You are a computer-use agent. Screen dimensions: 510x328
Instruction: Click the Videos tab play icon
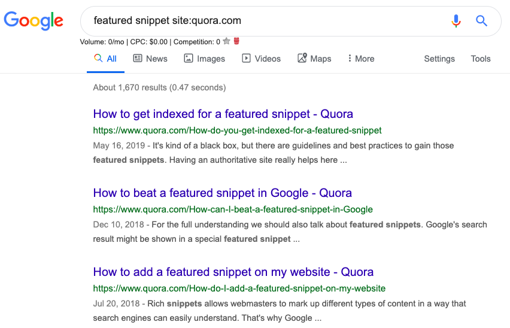(246, 58)
